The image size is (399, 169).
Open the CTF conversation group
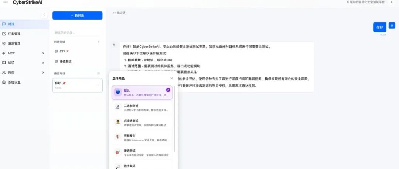point(77,51)
